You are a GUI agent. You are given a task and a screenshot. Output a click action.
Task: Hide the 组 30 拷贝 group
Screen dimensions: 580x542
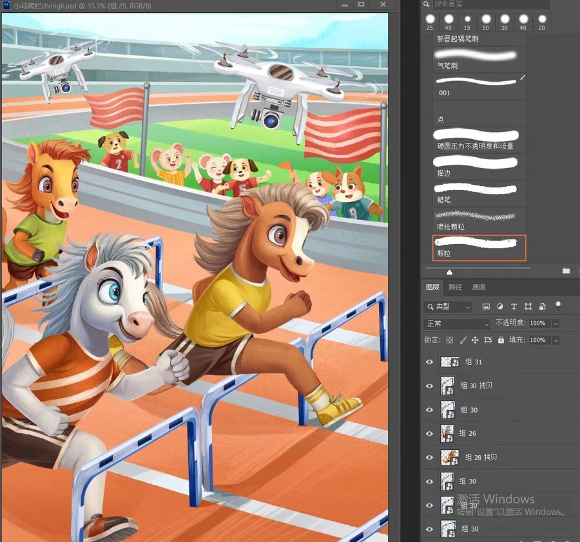tap(429, 386)
